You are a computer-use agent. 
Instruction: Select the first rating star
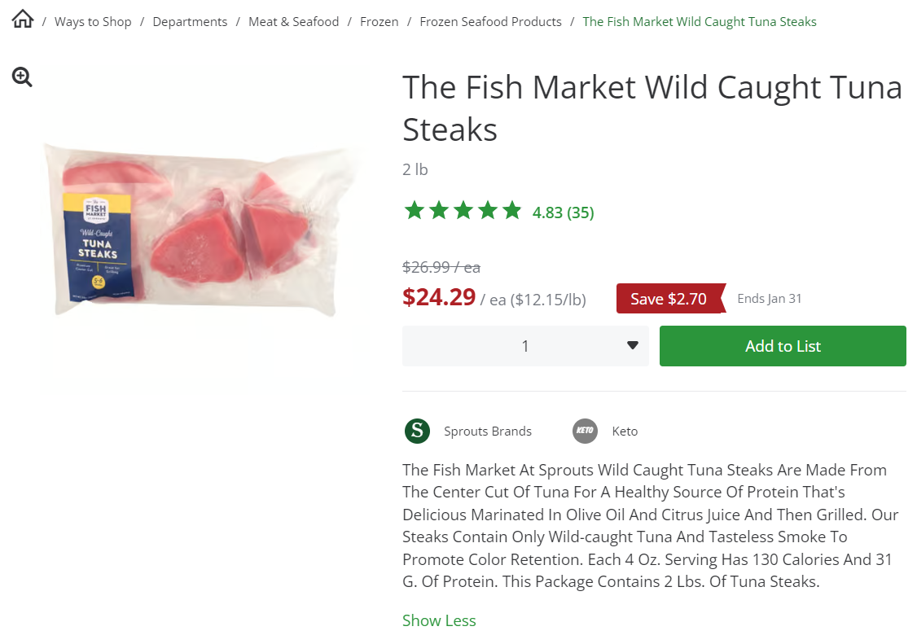point(415,209)
